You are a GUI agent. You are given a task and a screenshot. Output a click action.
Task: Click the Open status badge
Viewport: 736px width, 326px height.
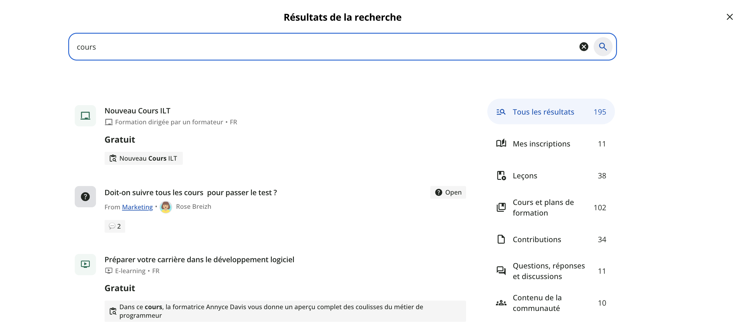448,193
